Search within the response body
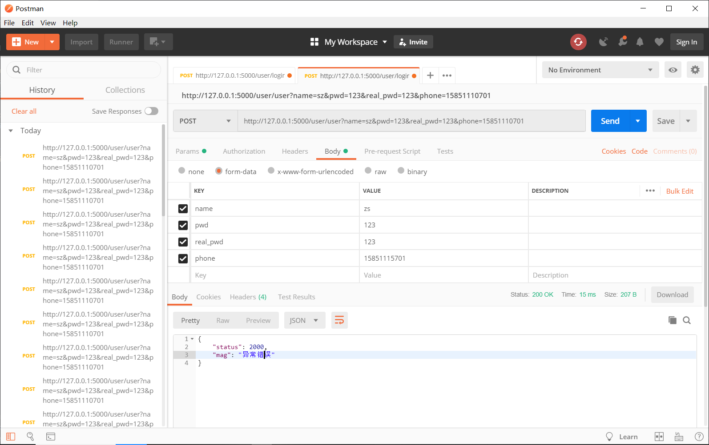Screen dimensions: 709x445 click(687, 320)
